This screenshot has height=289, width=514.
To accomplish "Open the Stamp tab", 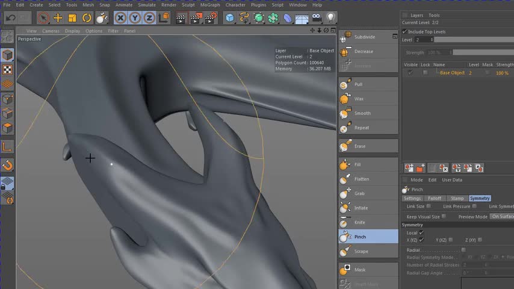I will [457, 198].
